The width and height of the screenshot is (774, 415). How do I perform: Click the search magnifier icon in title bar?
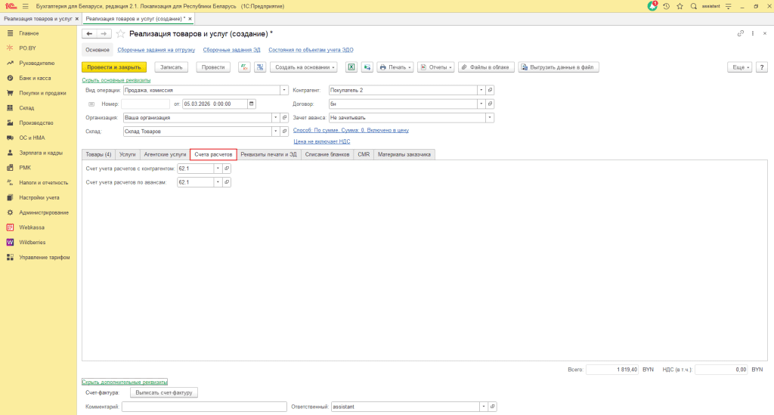[x=693, y=6]
